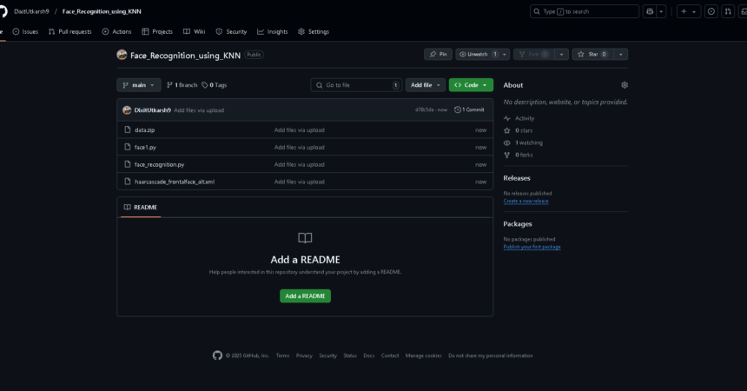Open the GitHub home logo

click(3, 11)
